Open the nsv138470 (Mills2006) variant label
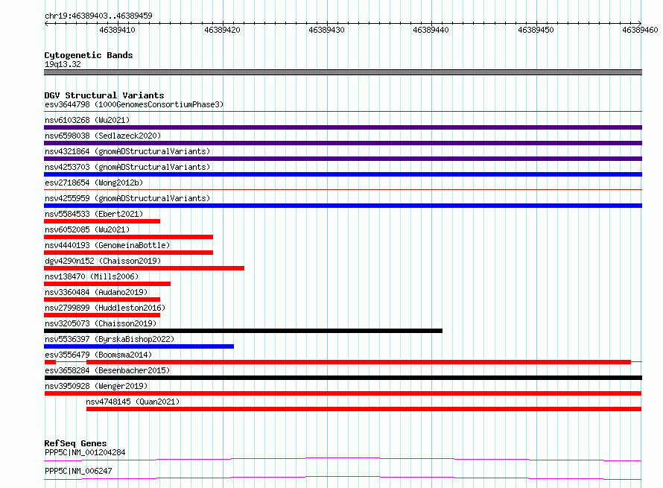Screen dimensions: 663x488 [92, 276]
